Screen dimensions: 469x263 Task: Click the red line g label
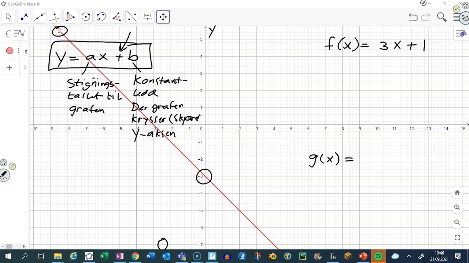tap(59, 30)
